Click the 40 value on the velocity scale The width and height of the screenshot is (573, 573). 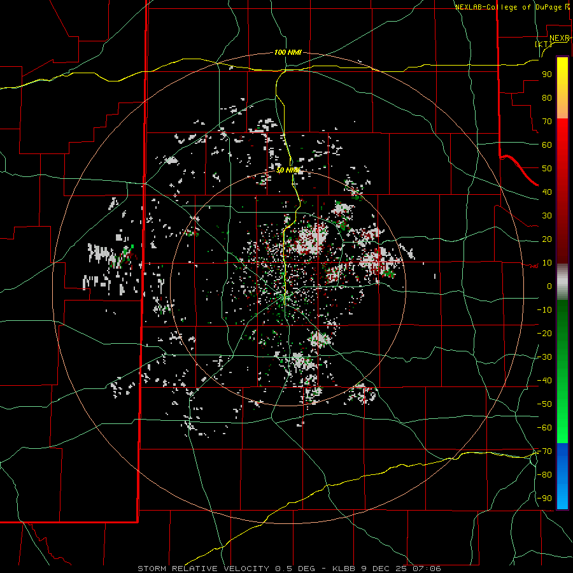pos(547,192)
